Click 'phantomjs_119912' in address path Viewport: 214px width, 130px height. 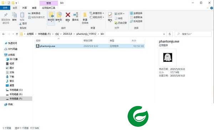(x=86, y=34)
